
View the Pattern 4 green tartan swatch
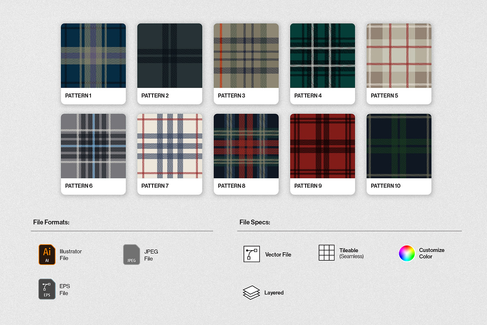[x=322, y=56]
